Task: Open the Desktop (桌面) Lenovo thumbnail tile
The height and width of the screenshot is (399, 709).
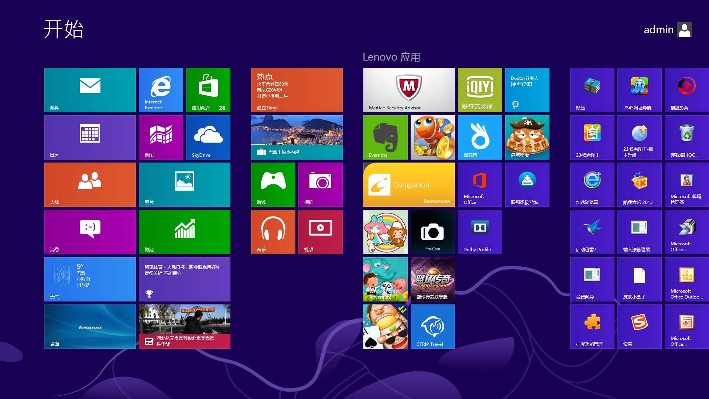Action: coord(90,326)
